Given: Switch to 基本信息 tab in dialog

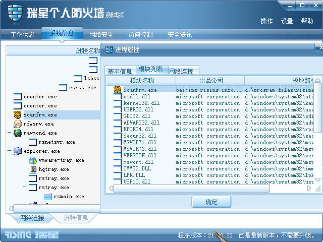Looking at the screenshot, I should click(120, 71).
